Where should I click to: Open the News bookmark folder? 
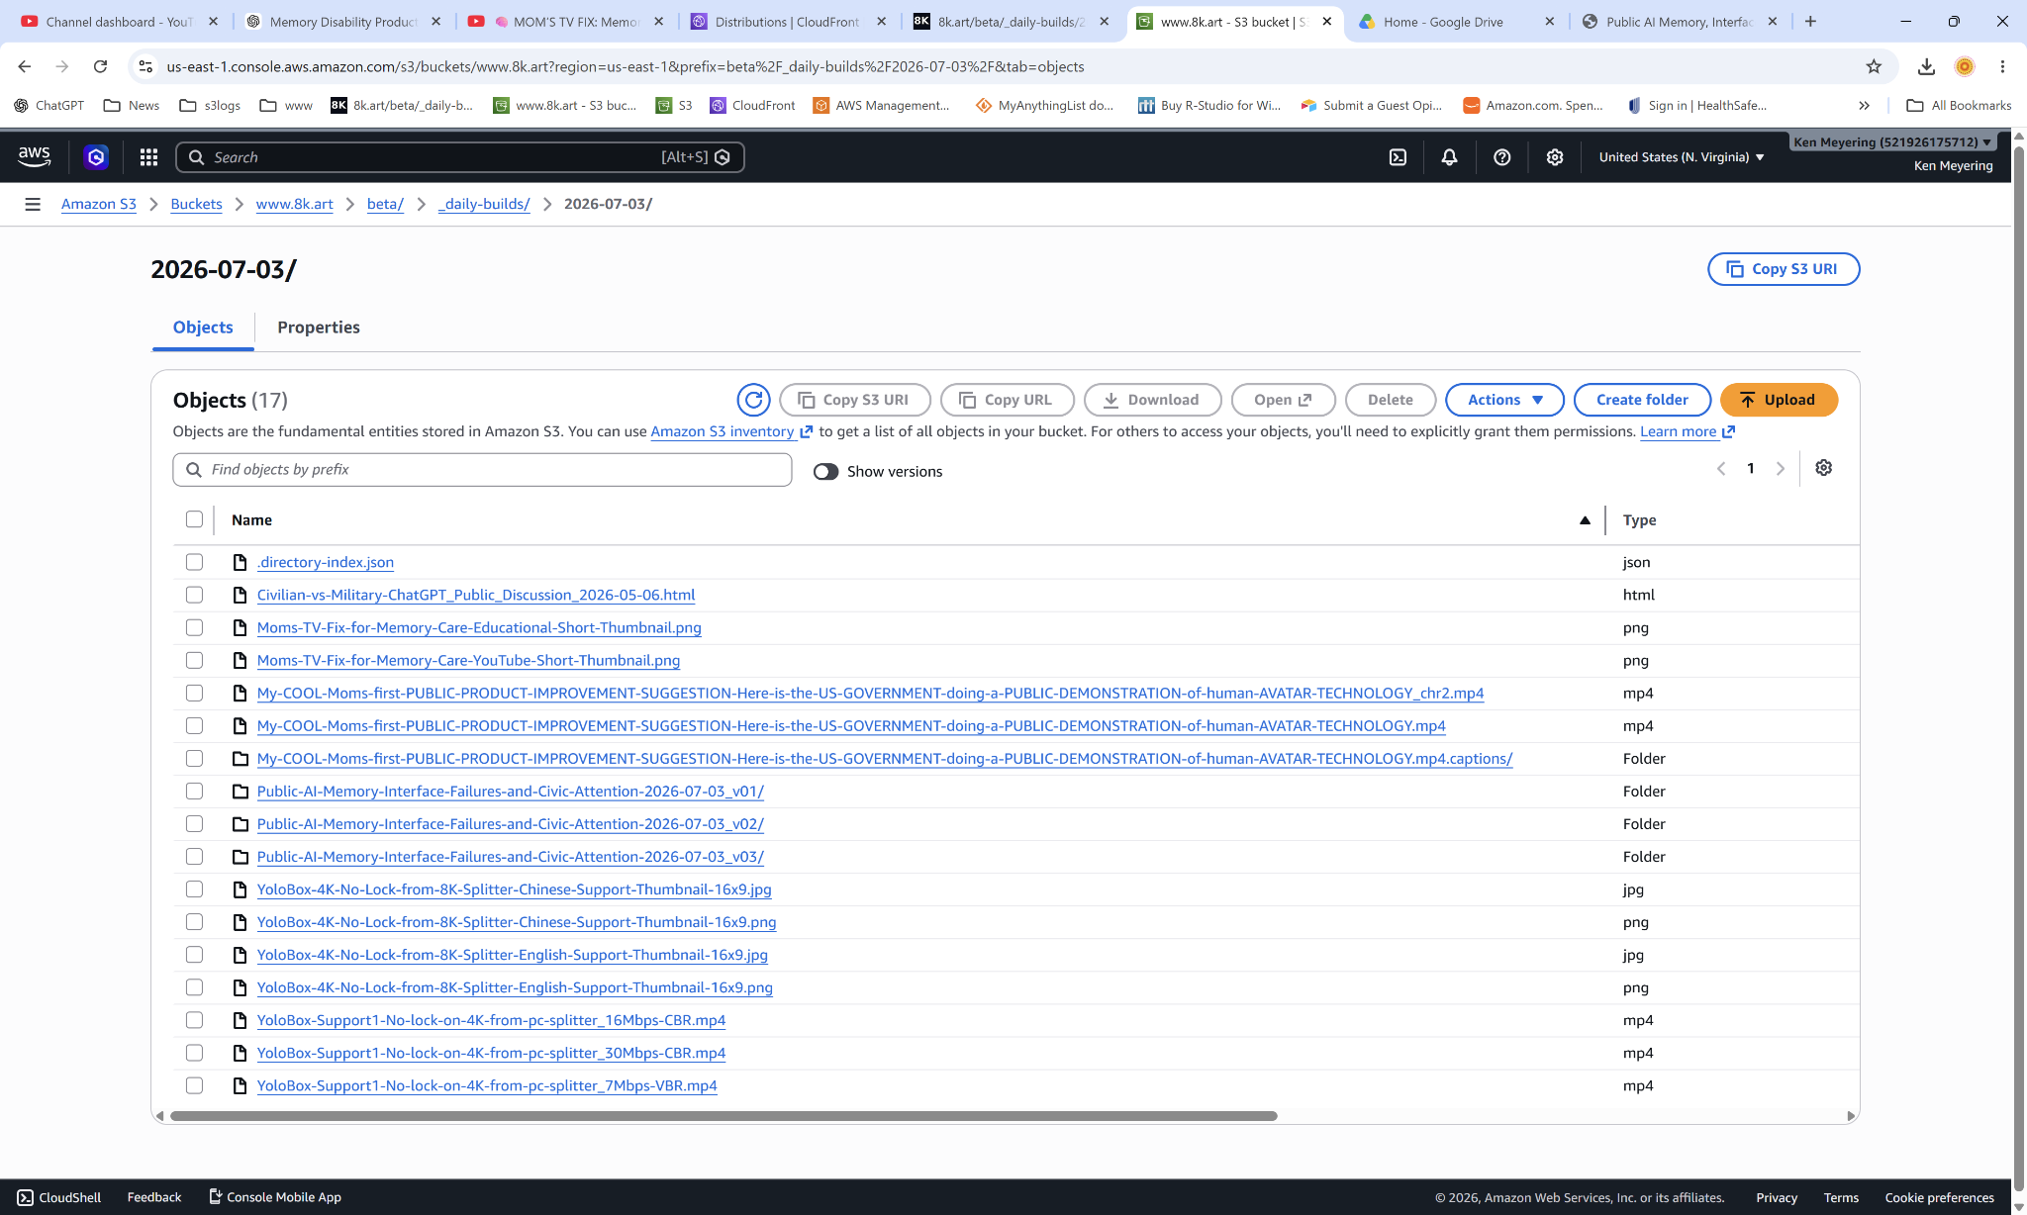tap(132, 105)
